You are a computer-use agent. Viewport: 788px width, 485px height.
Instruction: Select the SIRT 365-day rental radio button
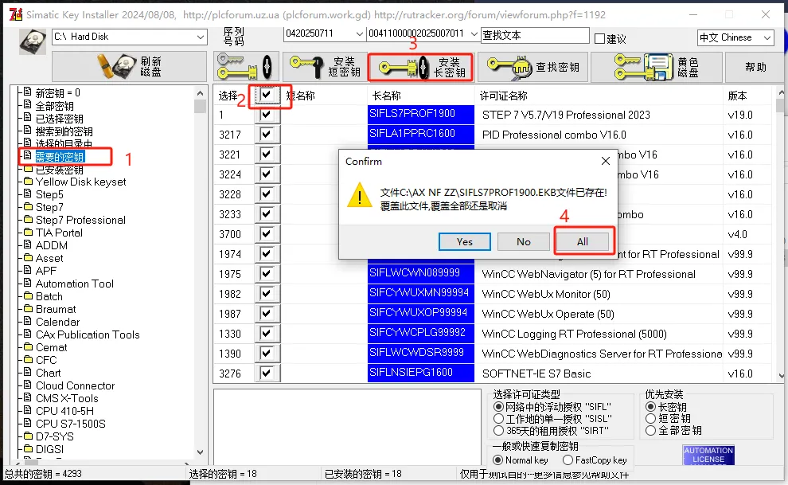498,431
